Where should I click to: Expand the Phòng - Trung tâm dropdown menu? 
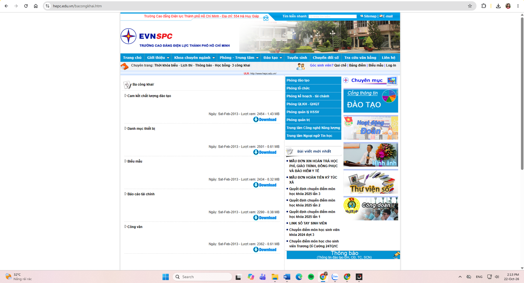click(x=239, y=58)
